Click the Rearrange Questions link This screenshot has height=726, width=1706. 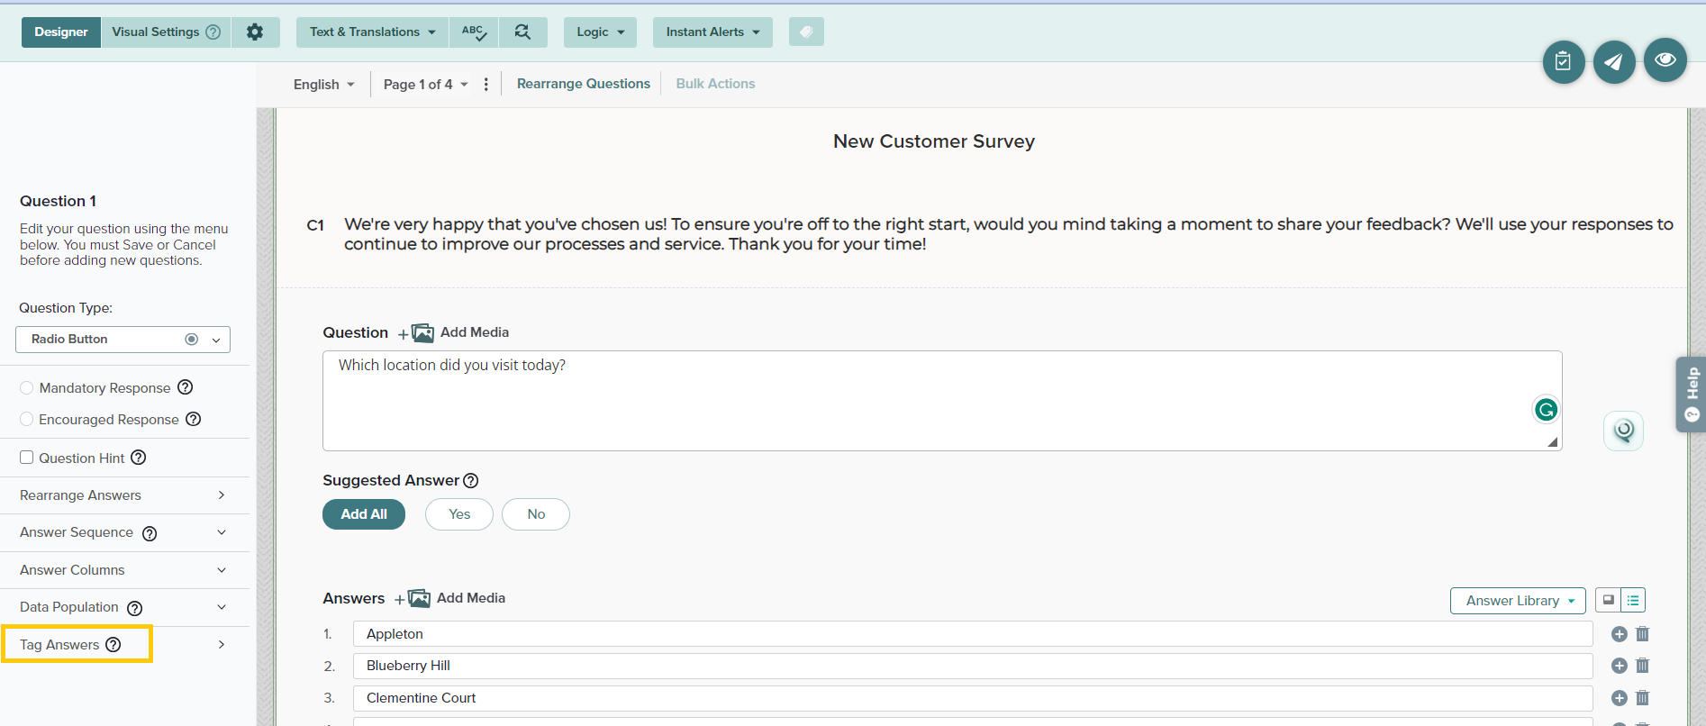point(583,84)
